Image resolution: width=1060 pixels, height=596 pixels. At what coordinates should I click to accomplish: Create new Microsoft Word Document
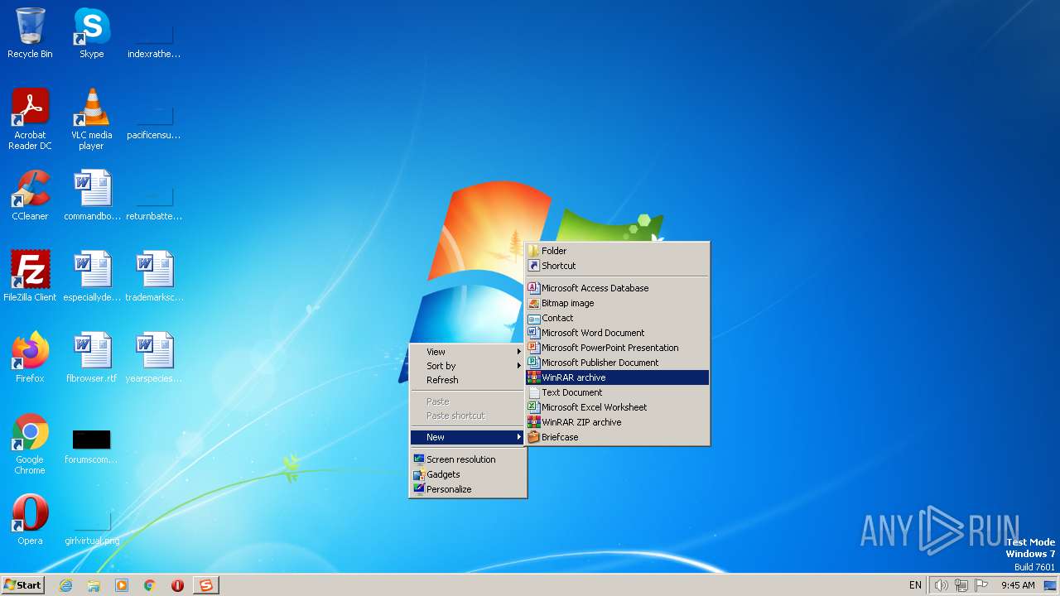pyautogui.click(x=618, y=333)
